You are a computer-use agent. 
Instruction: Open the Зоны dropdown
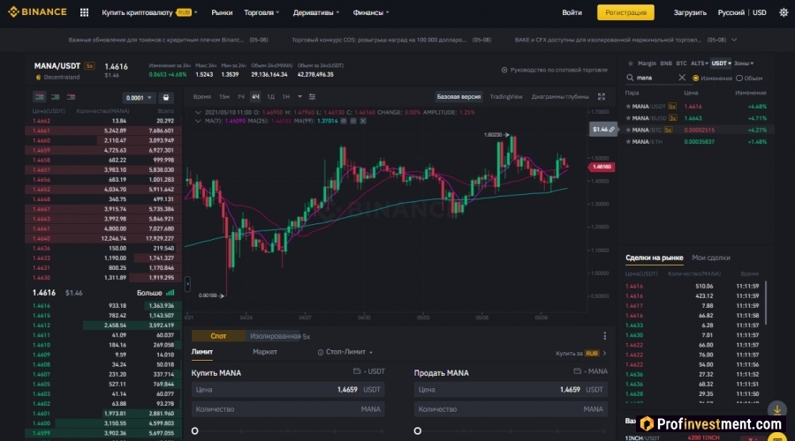pyautogui.click(x=744, y=64)
